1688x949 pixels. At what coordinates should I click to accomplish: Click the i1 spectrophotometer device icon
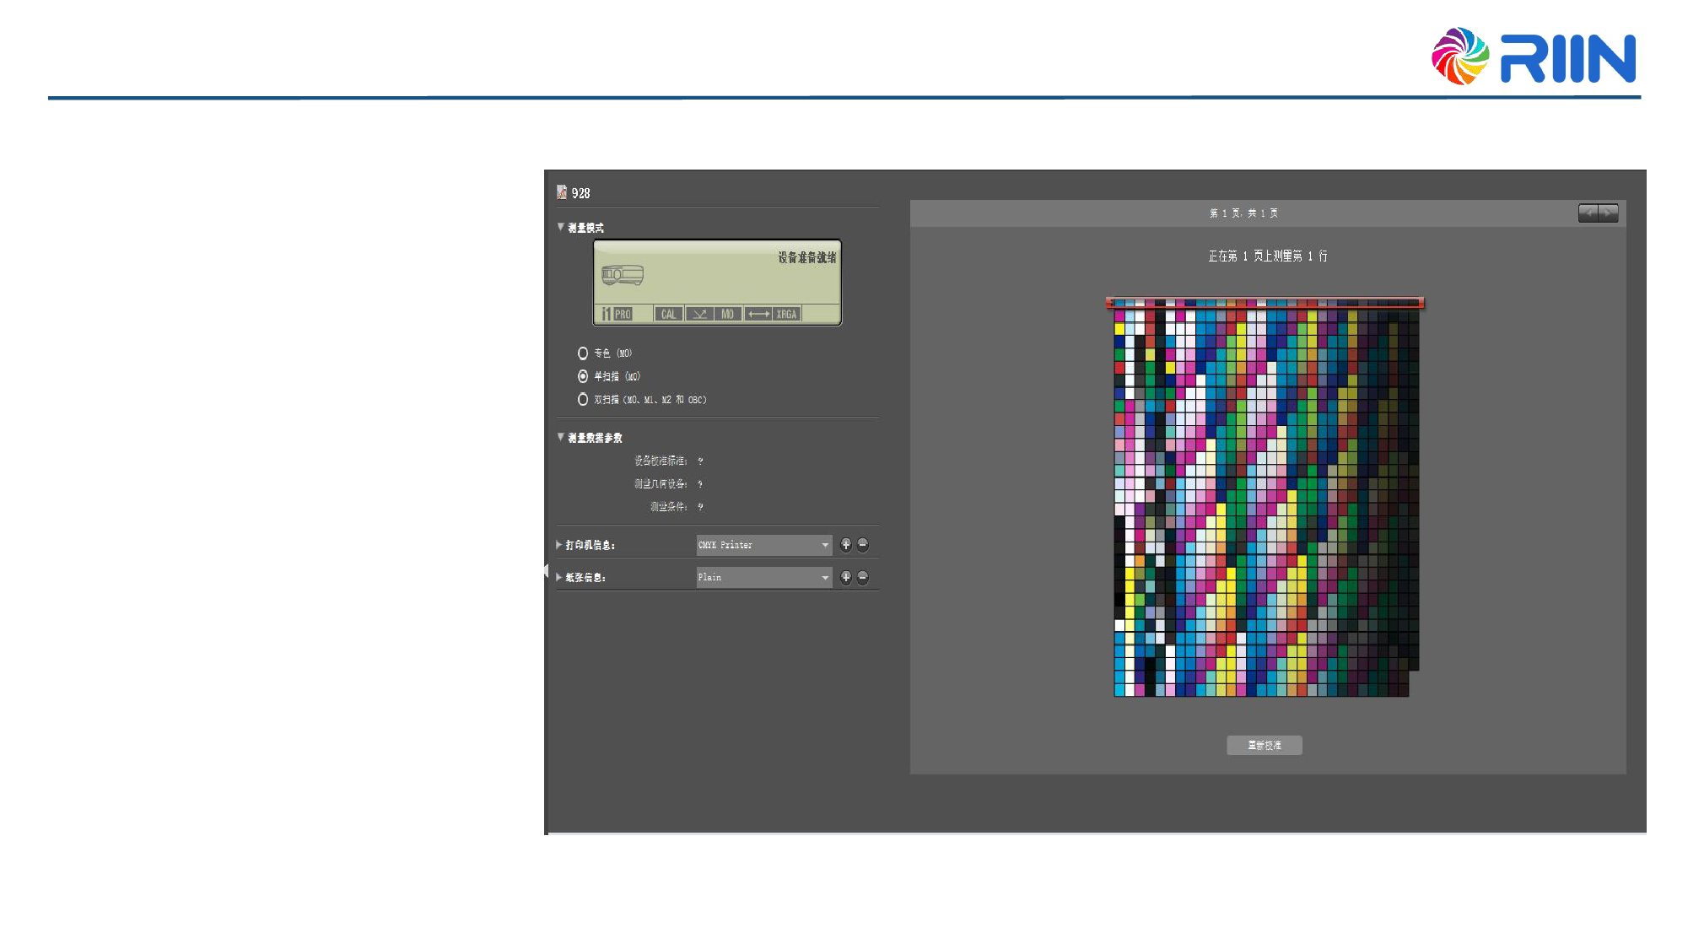(x=623, y=274)
